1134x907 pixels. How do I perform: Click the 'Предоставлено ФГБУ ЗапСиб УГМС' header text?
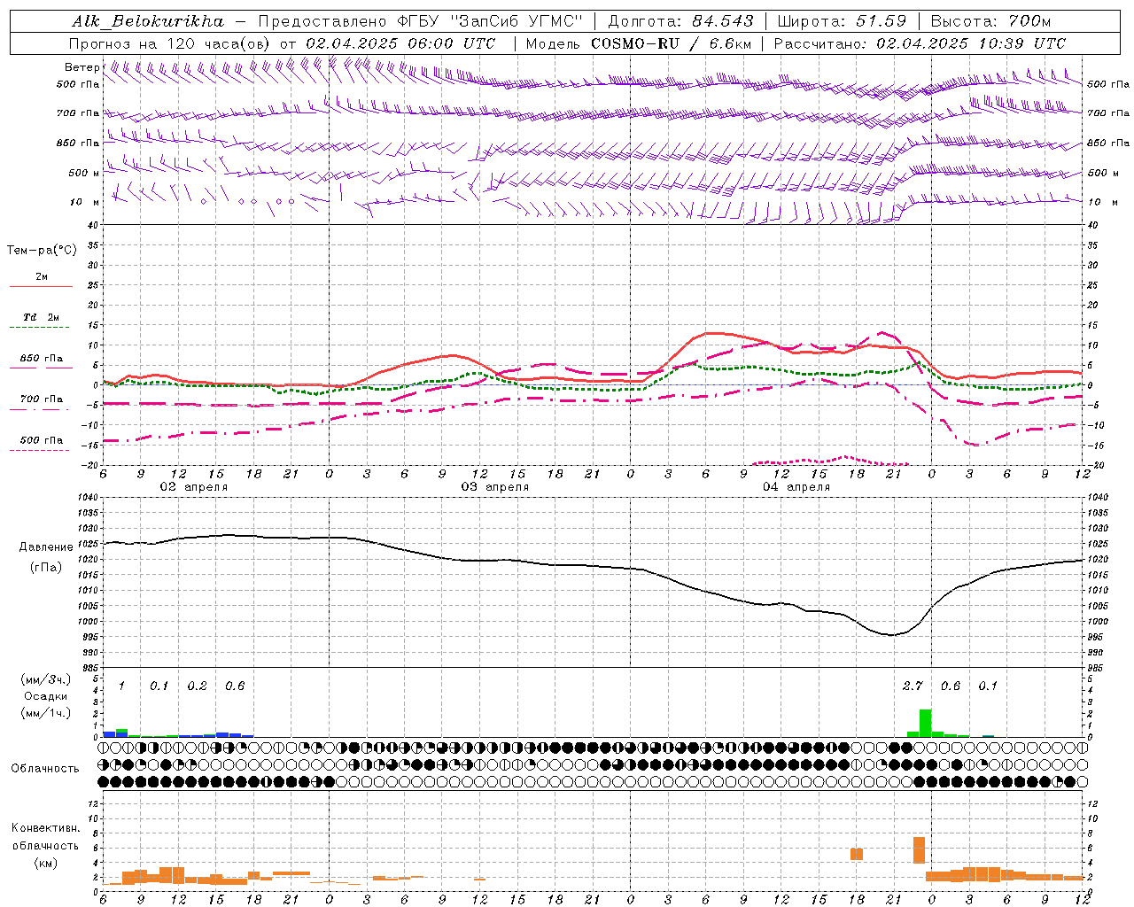pos(421,21)
